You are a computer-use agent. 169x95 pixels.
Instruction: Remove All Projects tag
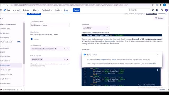[42, 59]
